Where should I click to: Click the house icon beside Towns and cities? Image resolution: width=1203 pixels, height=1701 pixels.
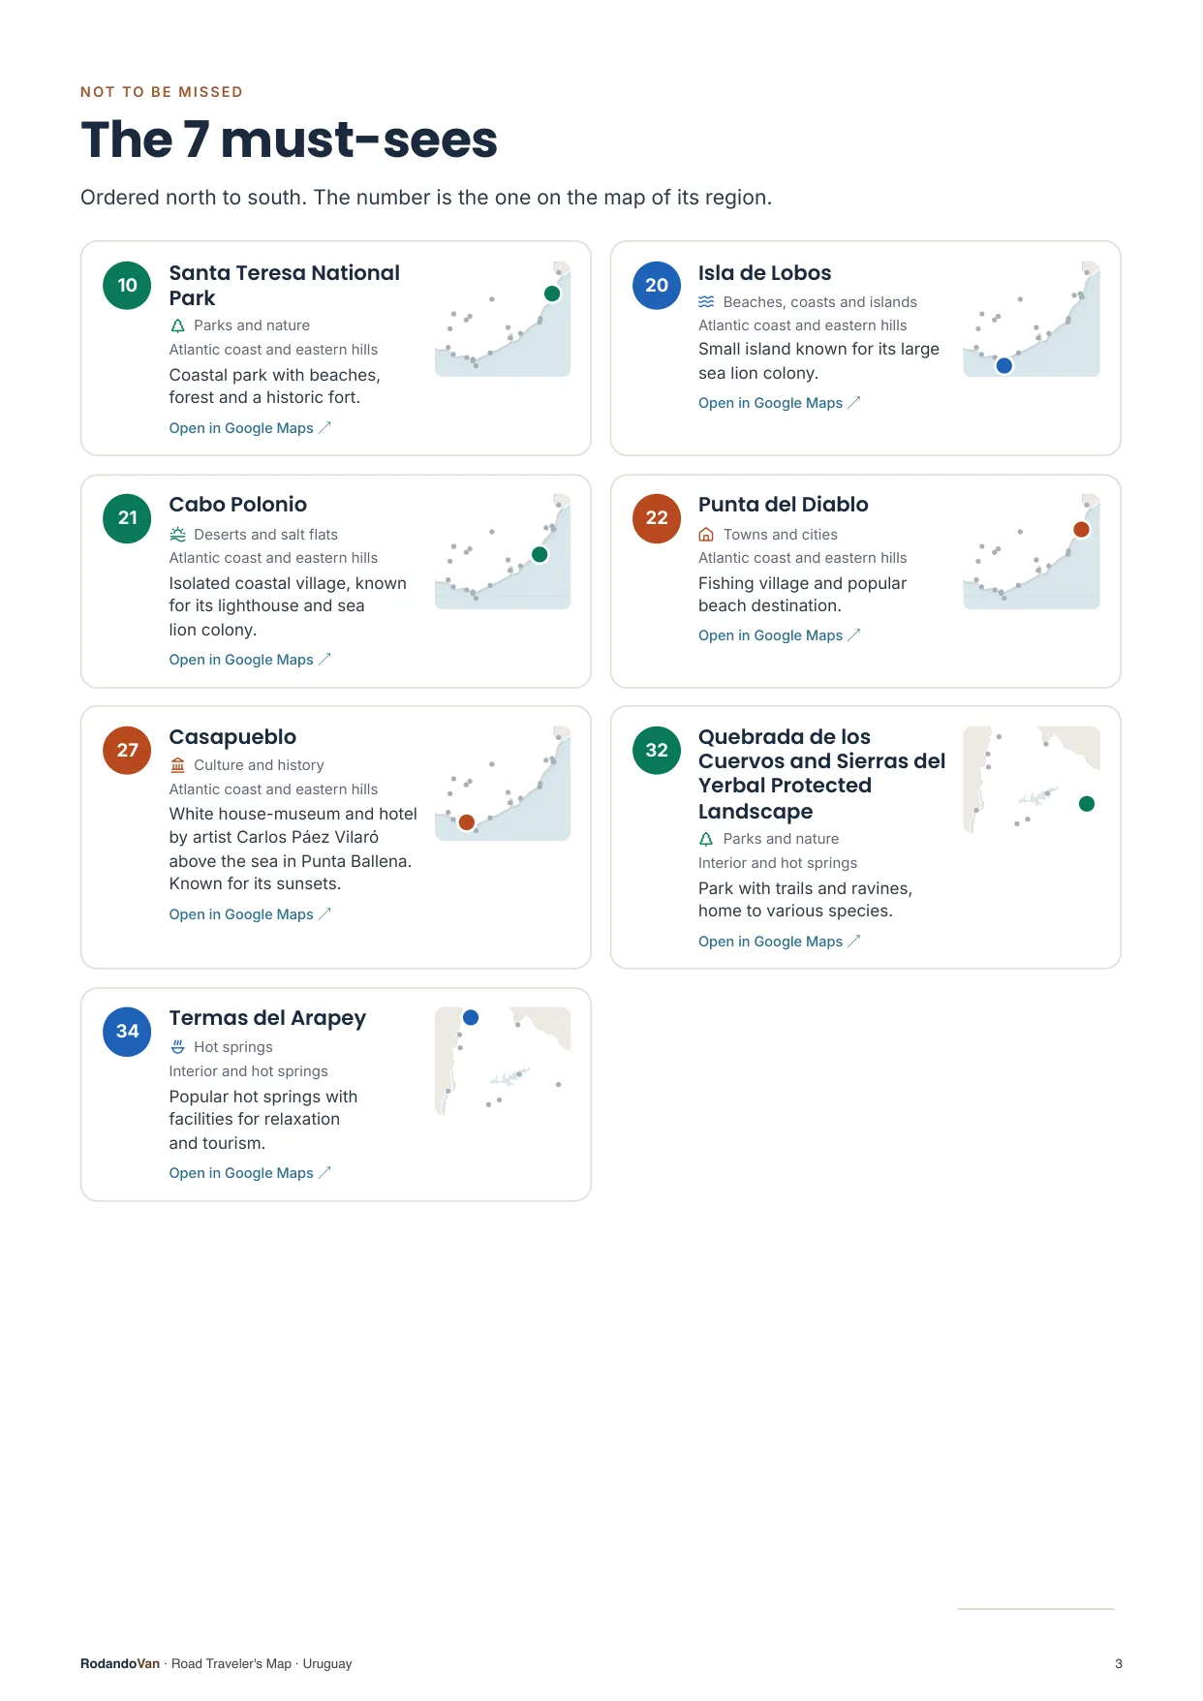(706, 534)
